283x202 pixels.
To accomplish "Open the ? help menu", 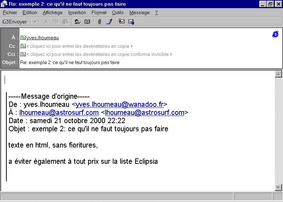I will [x=156, y=13].
